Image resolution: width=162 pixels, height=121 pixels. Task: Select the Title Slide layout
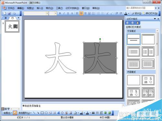(133, 39)
